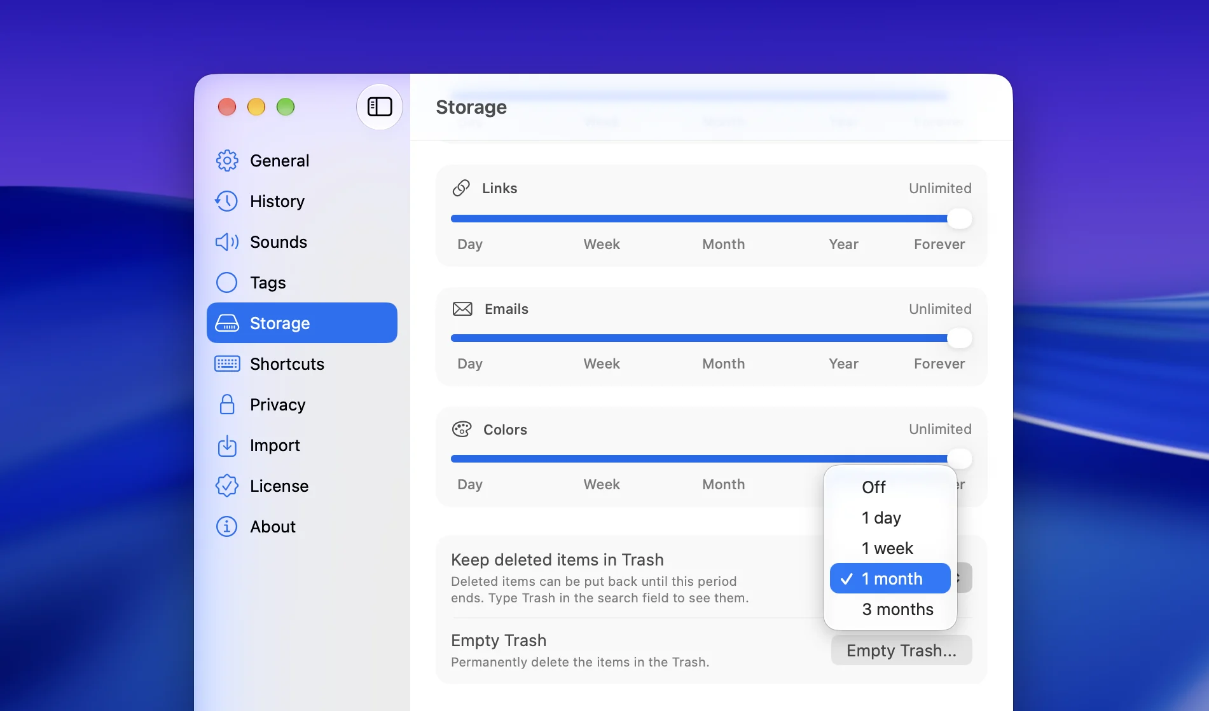Click the General gear icon

227,161
